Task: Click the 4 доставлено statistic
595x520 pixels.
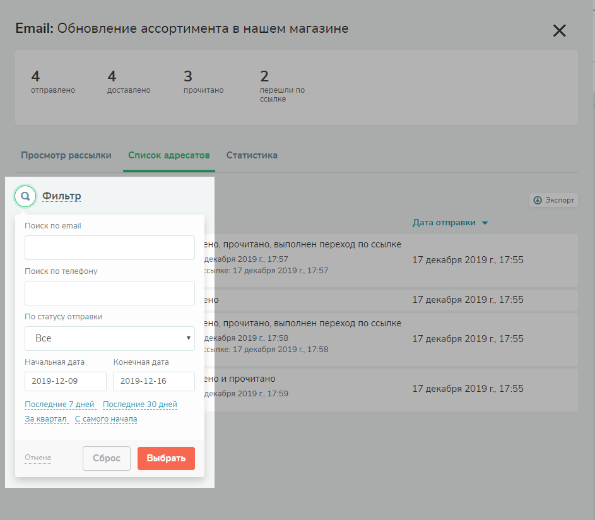Action: (129, 81)
